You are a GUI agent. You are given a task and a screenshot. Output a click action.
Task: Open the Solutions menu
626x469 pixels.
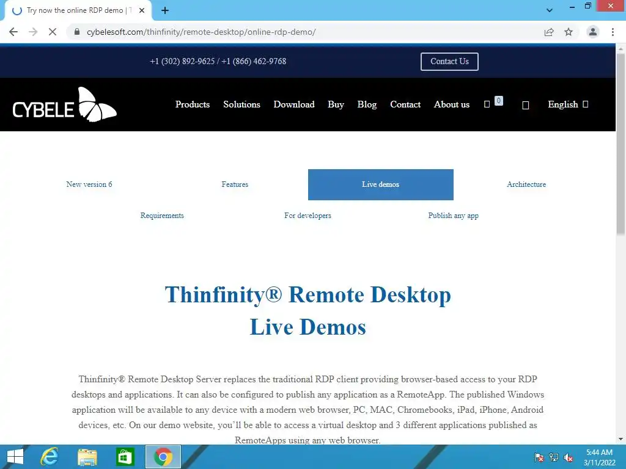point(241,104)
